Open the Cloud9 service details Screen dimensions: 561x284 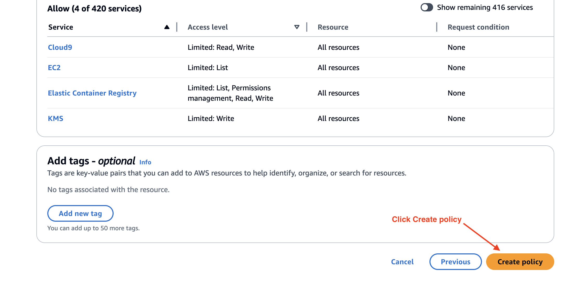[x=60, y=47]
